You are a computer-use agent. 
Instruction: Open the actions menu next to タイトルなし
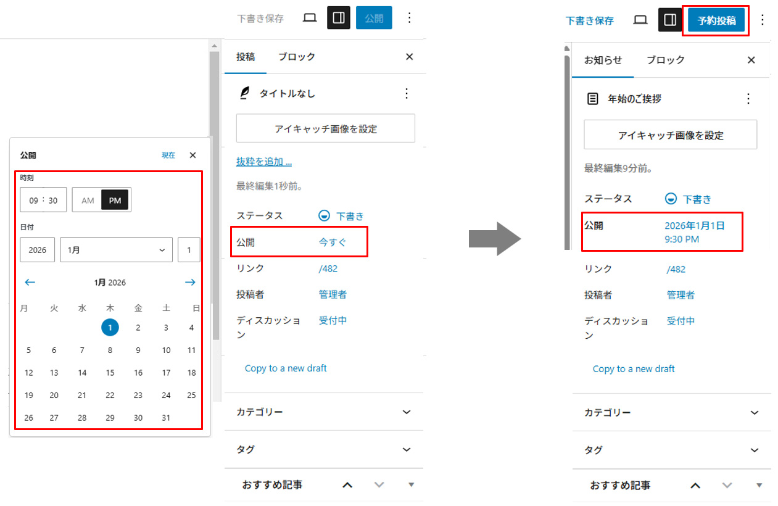click(x=406, y=93)
